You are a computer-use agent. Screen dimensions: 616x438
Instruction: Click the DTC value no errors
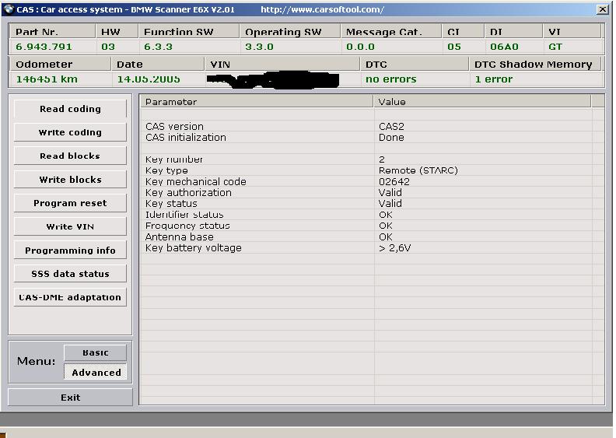coord(391,79)
